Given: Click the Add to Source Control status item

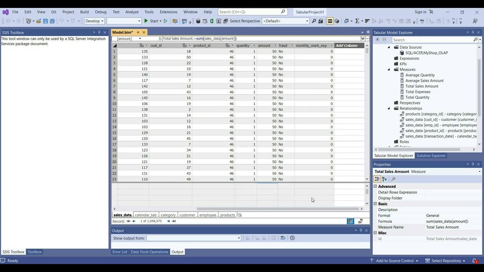Looking at the screenshot, I should coord(394,261).
